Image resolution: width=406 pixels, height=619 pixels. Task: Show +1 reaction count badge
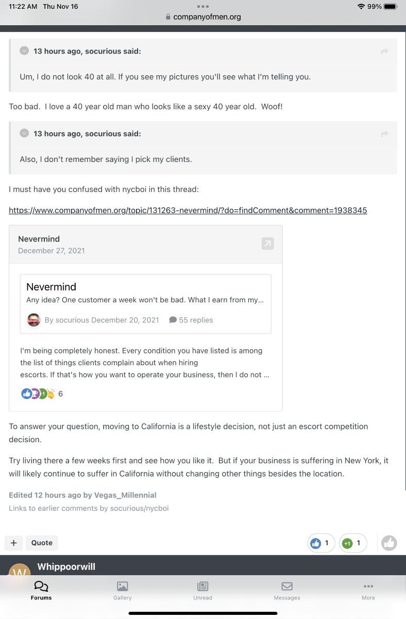coord(353,543)
